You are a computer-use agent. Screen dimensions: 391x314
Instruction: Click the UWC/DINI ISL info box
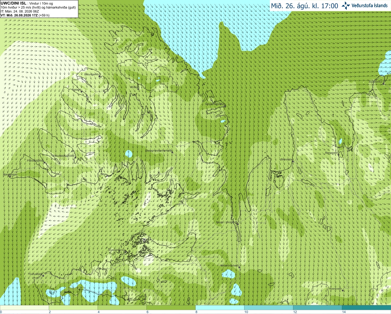[x=39, y=9]
